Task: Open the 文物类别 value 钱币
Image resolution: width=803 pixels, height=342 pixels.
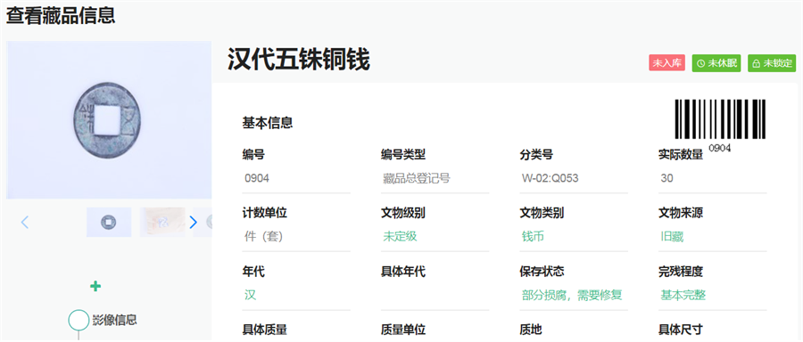Action: point(533,237)
